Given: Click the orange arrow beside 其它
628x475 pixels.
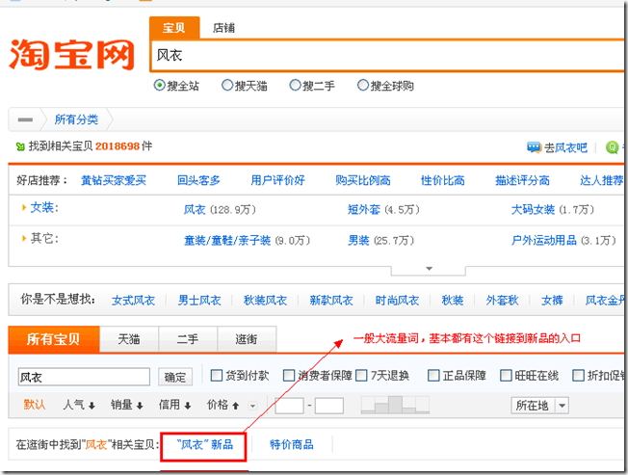Looking at the screenshot, I should click(x=24, y=238).
